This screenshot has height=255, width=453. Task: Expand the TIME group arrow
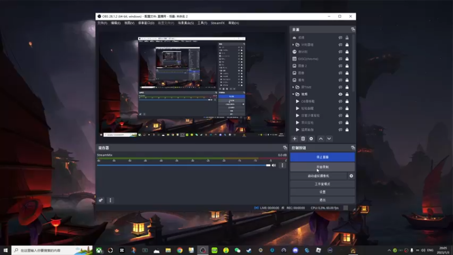coord(293,87)
